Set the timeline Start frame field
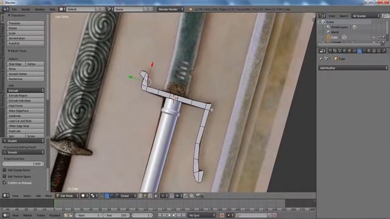Viewport: 390px width, 219px height. 89,215
